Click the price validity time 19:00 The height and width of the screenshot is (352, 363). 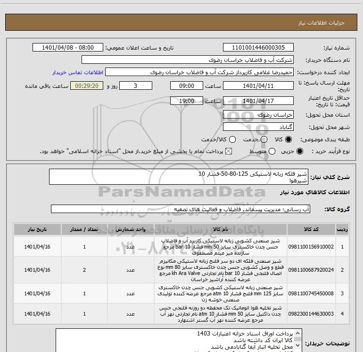coord(187,101)
